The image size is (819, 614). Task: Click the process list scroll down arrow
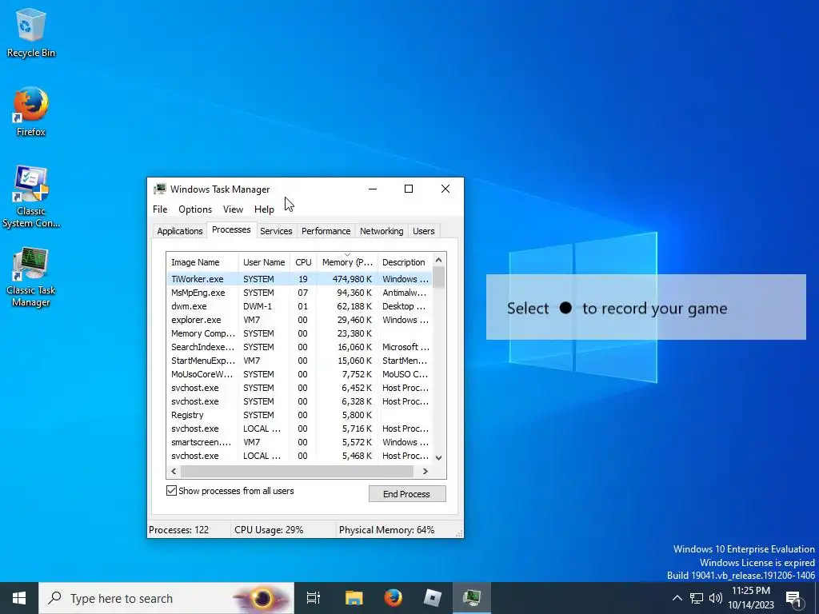point(439,457)
